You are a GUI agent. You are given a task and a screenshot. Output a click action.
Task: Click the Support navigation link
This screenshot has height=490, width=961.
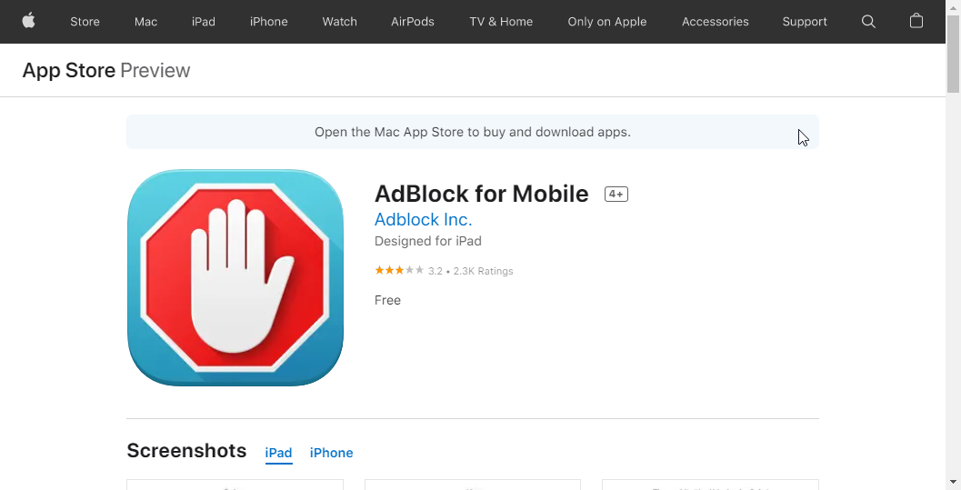point(805,22)
